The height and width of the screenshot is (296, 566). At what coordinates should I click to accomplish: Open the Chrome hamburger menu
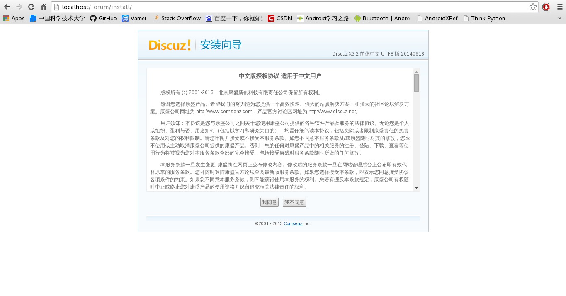[560, 7]
